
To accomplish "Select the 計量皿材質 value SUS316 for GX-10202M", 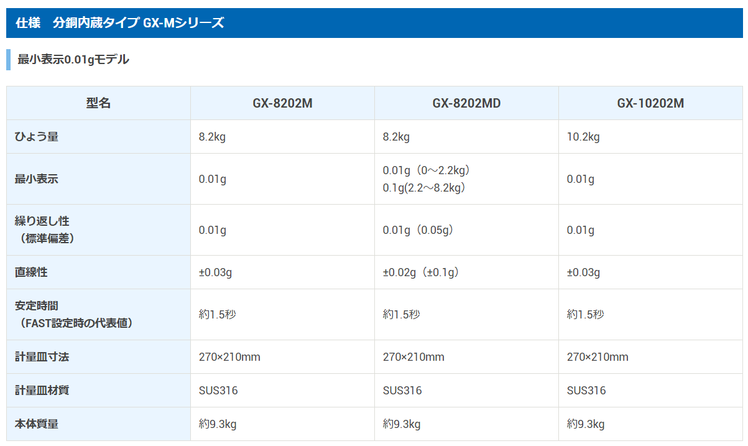I will point(586,391).
